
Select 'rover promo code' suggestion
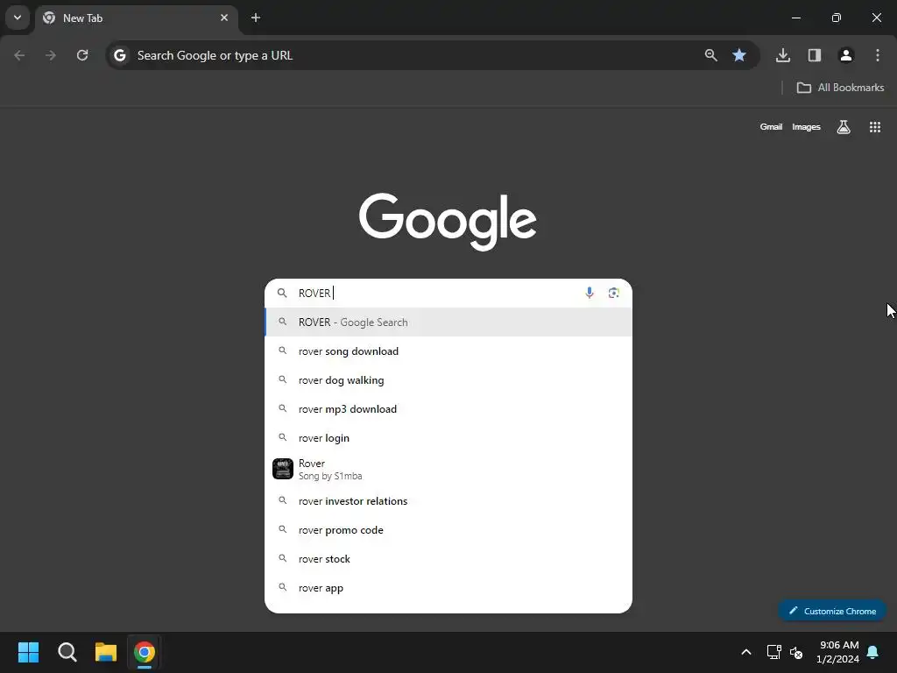[x=448, y=530]
